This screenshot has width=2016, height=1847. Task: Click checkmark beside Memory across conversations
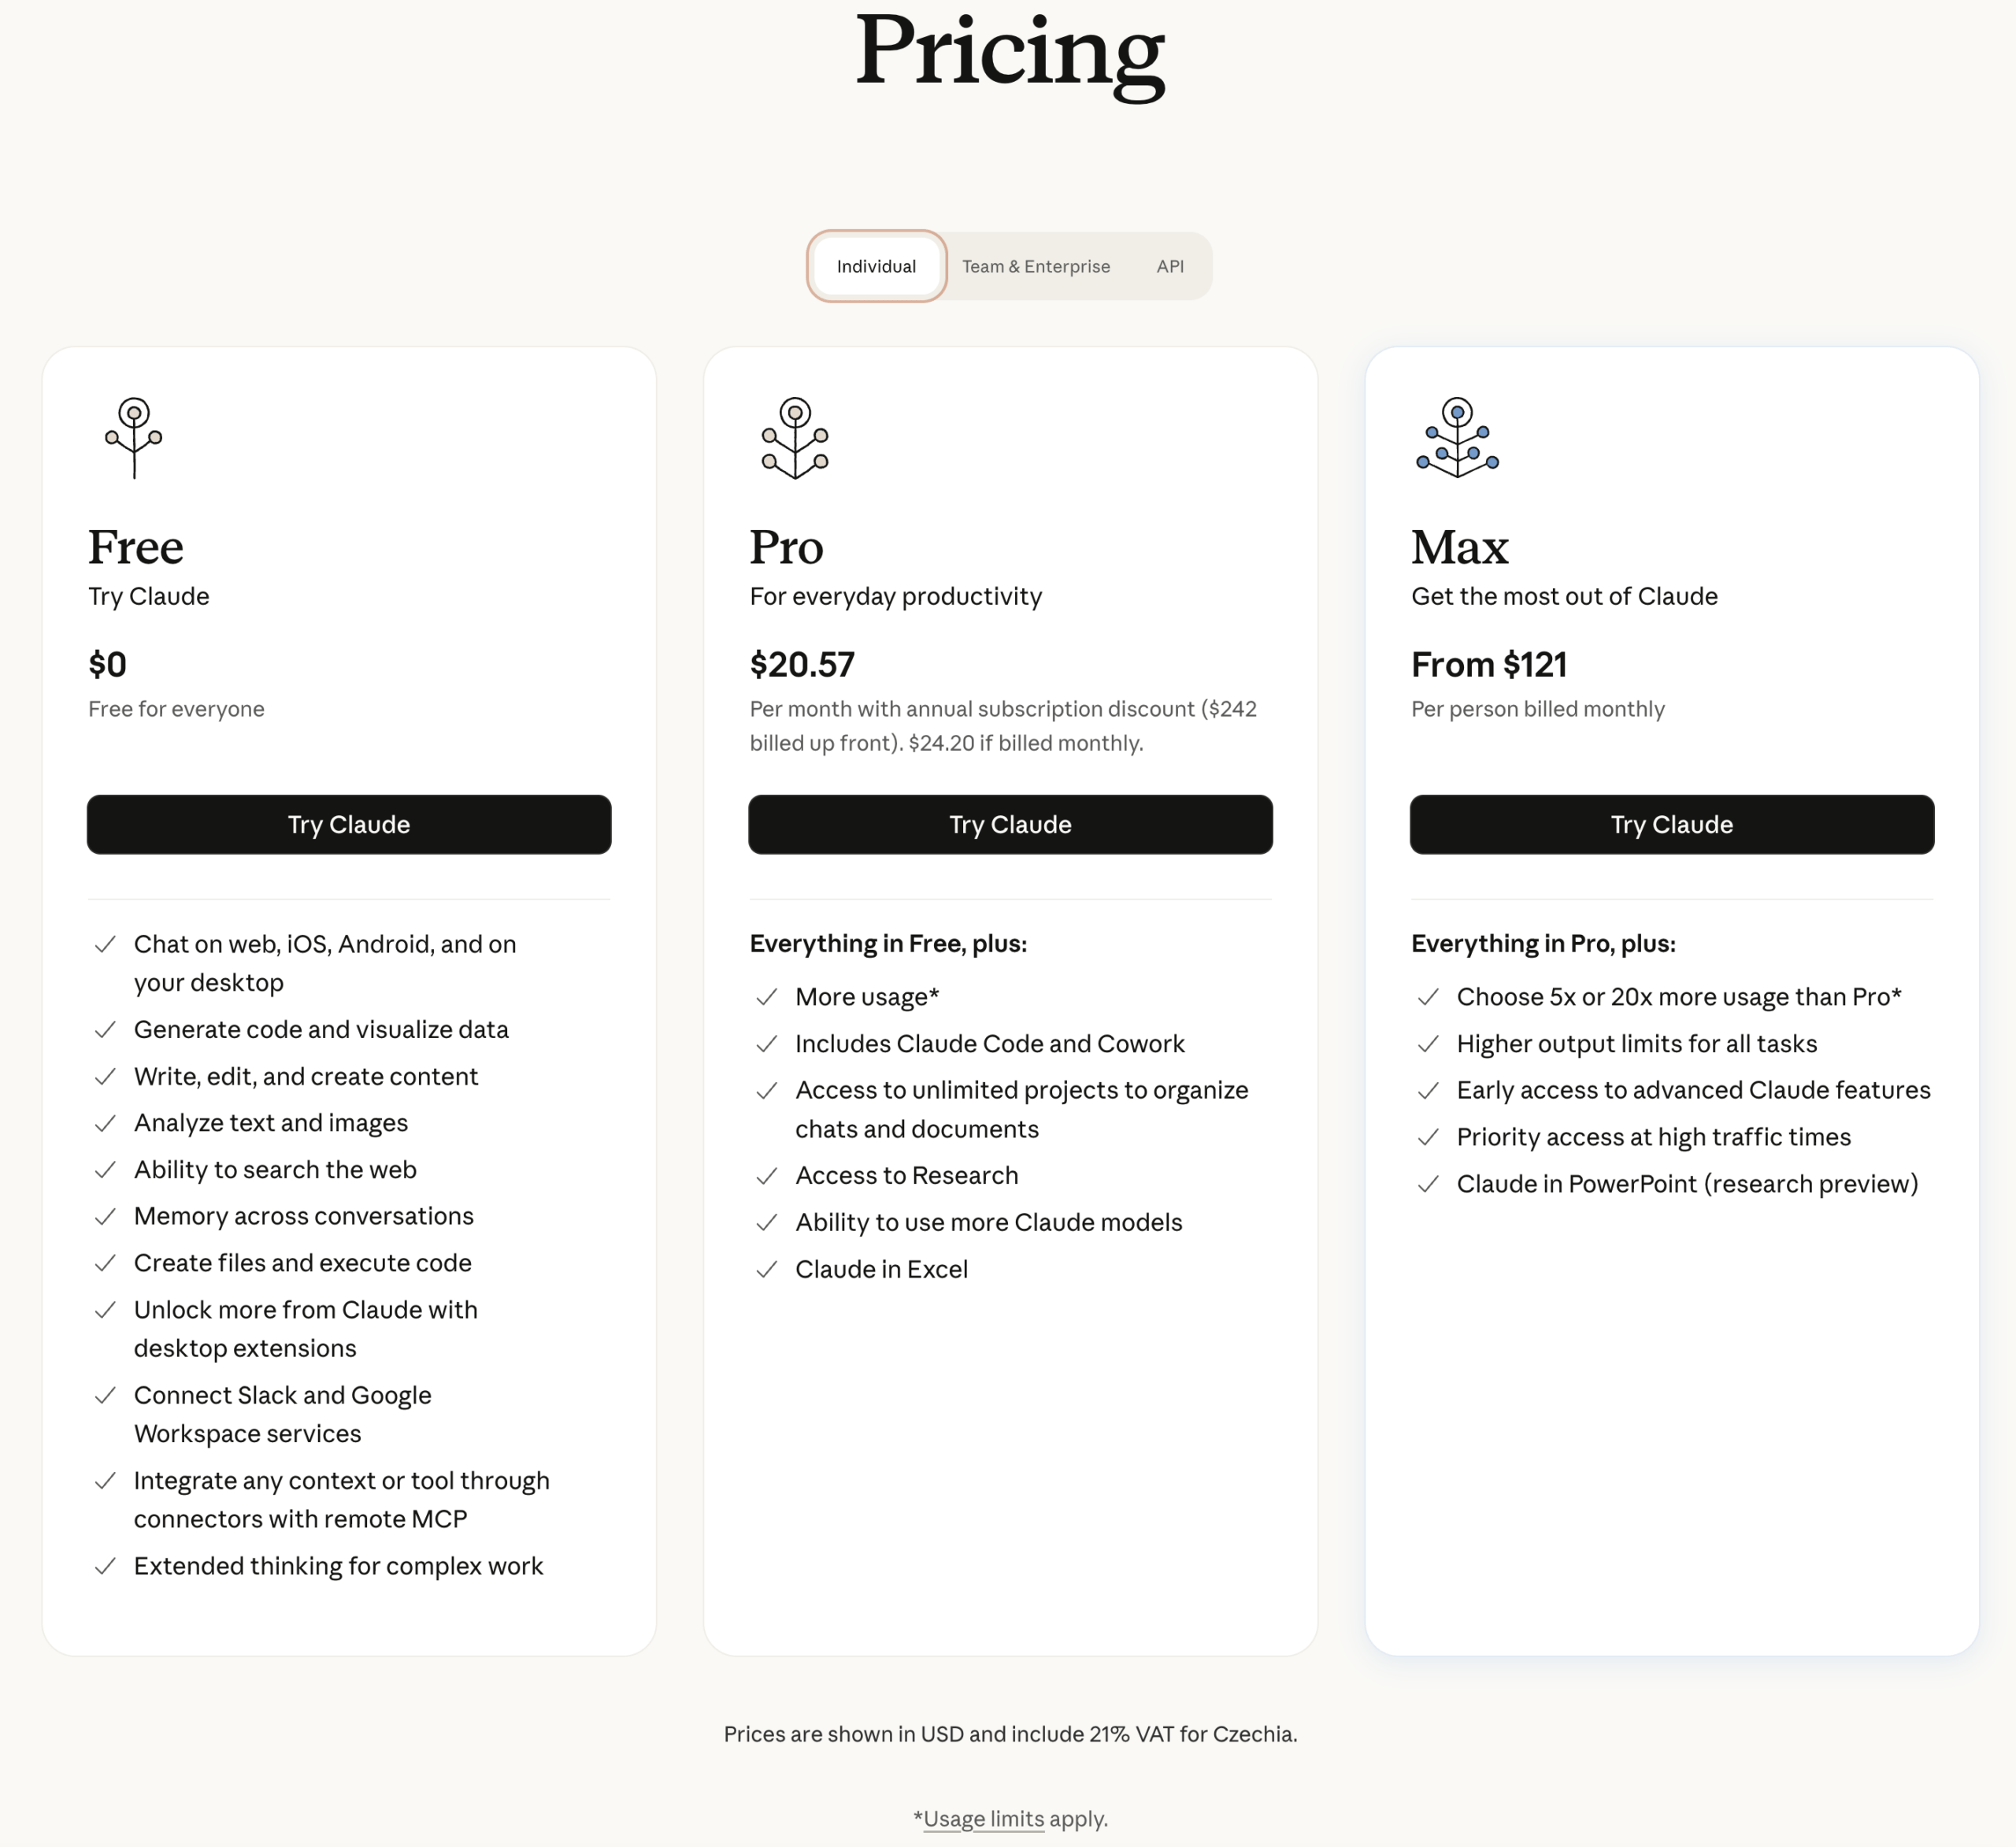click(105, 1217)
